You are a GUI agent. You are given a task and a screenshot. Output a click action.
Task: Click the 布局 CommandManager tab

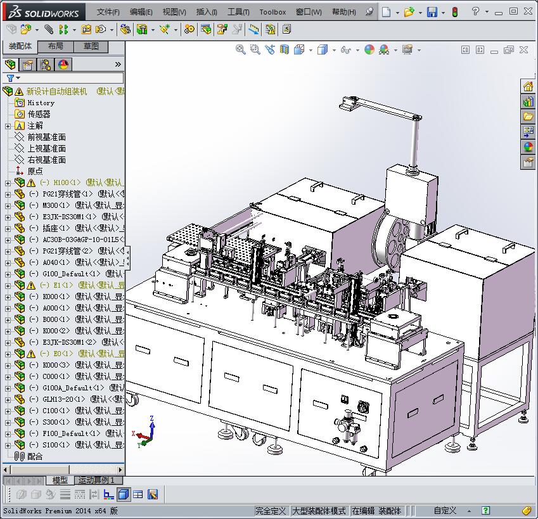tap(55, 46)
